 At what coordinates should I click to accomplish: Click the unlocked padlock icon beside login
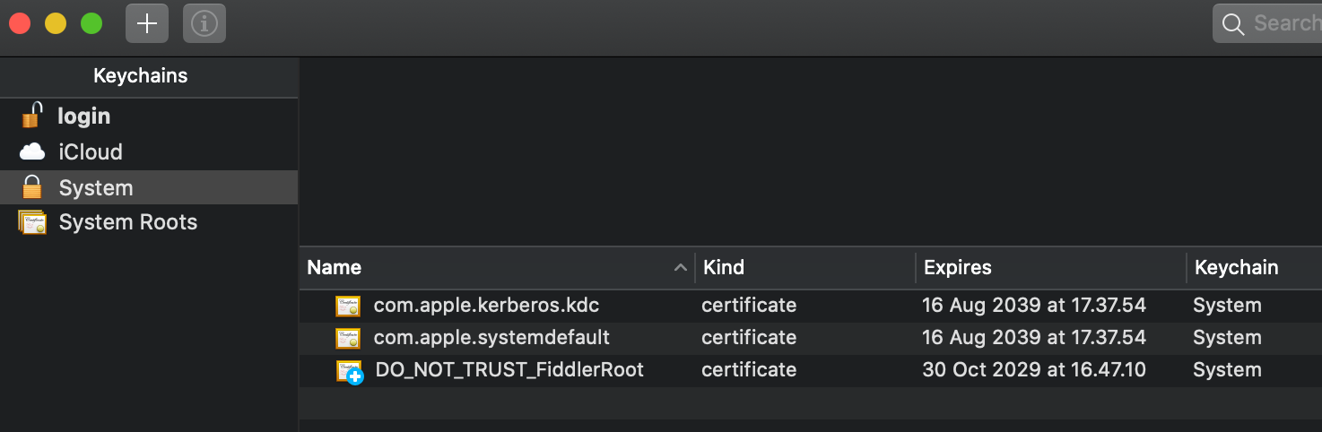pos(32,116)
